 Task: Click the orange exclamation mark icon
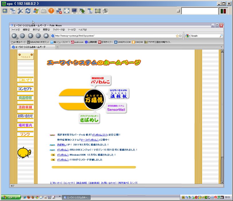point(51,11)
